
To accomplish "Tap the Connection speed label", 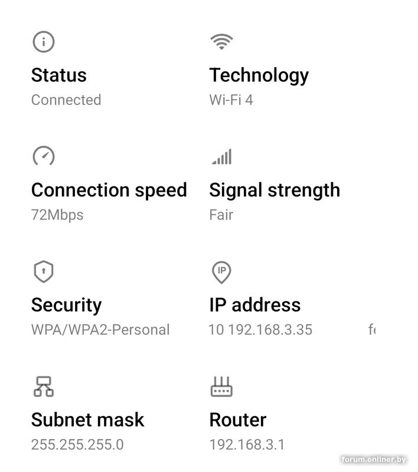I will click(109, 190).
